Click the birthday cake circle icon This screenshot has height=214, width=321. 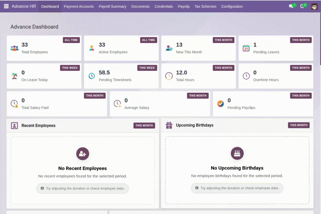pos(237,154)
